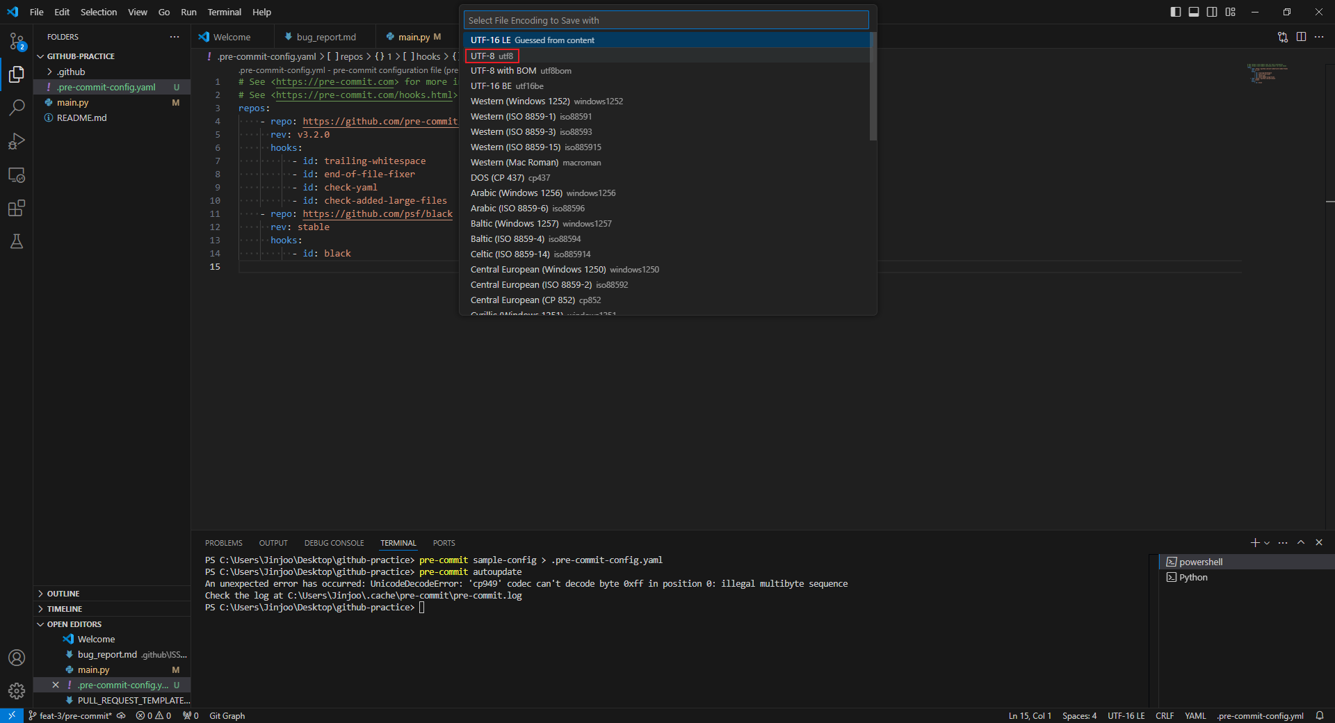Select the powershell terminal instance

(x=1246, y=562)
